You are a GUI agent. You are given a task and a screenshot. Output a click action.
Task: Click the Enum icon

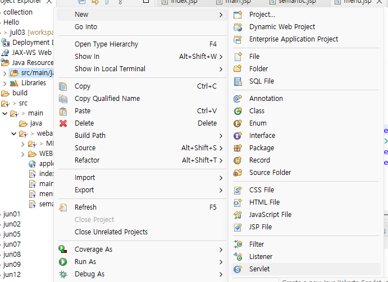pyautogui.click(x=238, y=123)
